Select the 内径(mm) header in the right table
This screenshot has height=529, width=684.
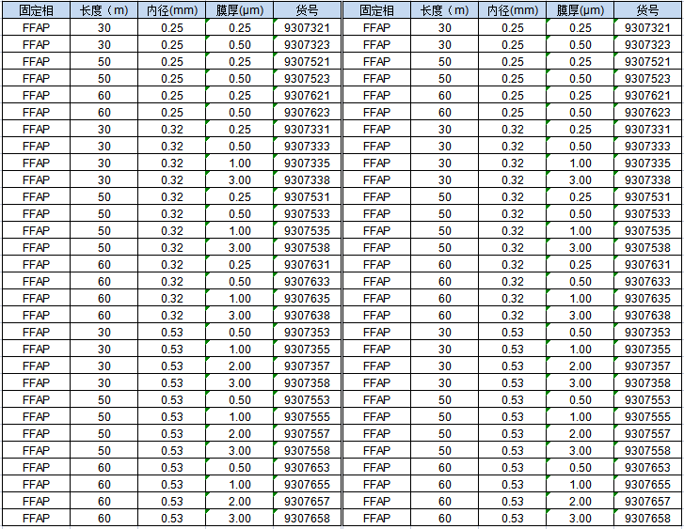click(512, 10)
